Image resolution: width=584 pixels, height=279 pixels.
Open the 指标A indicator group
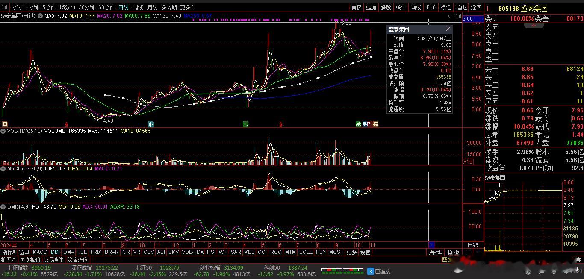[x=9, y=253]
